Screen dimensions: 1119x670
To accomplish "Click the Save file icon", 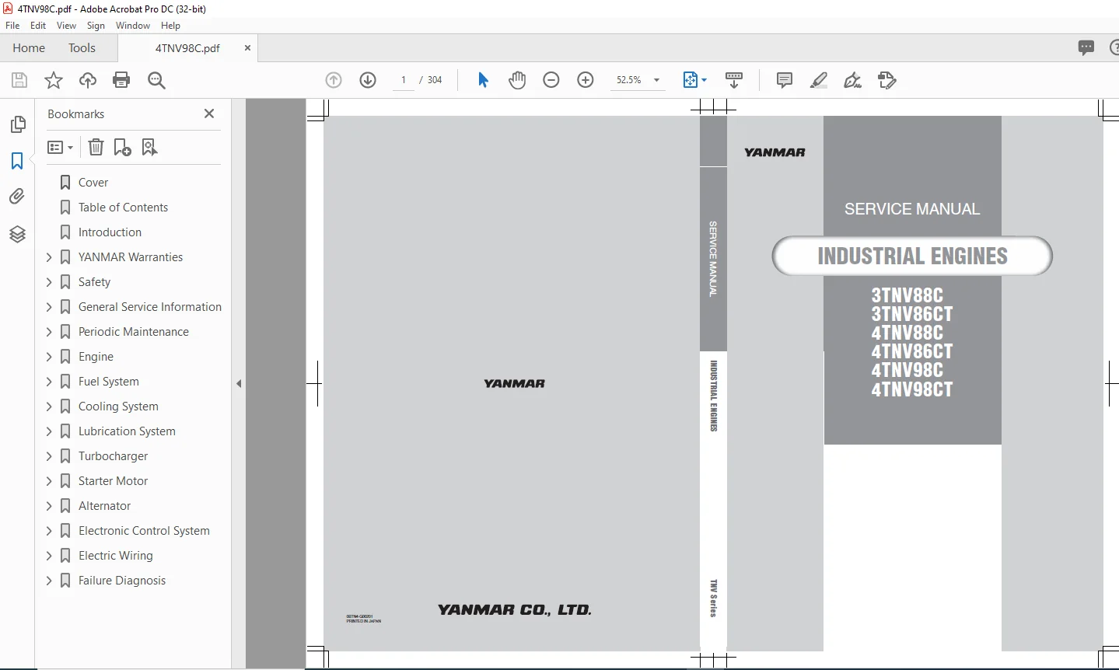I will click(19, 80).
